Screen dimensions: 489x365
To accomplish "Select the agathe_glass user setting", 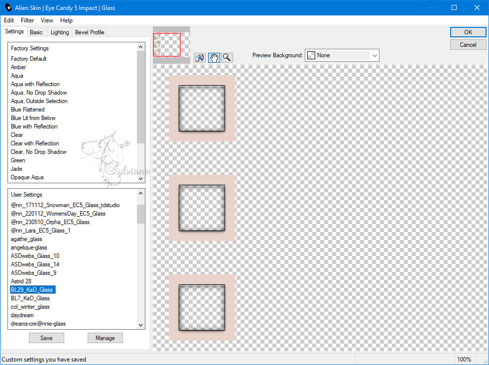I will [26, 239].
